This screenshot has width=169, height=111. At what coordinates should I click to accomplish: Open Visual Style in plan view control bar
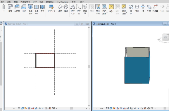22,108
